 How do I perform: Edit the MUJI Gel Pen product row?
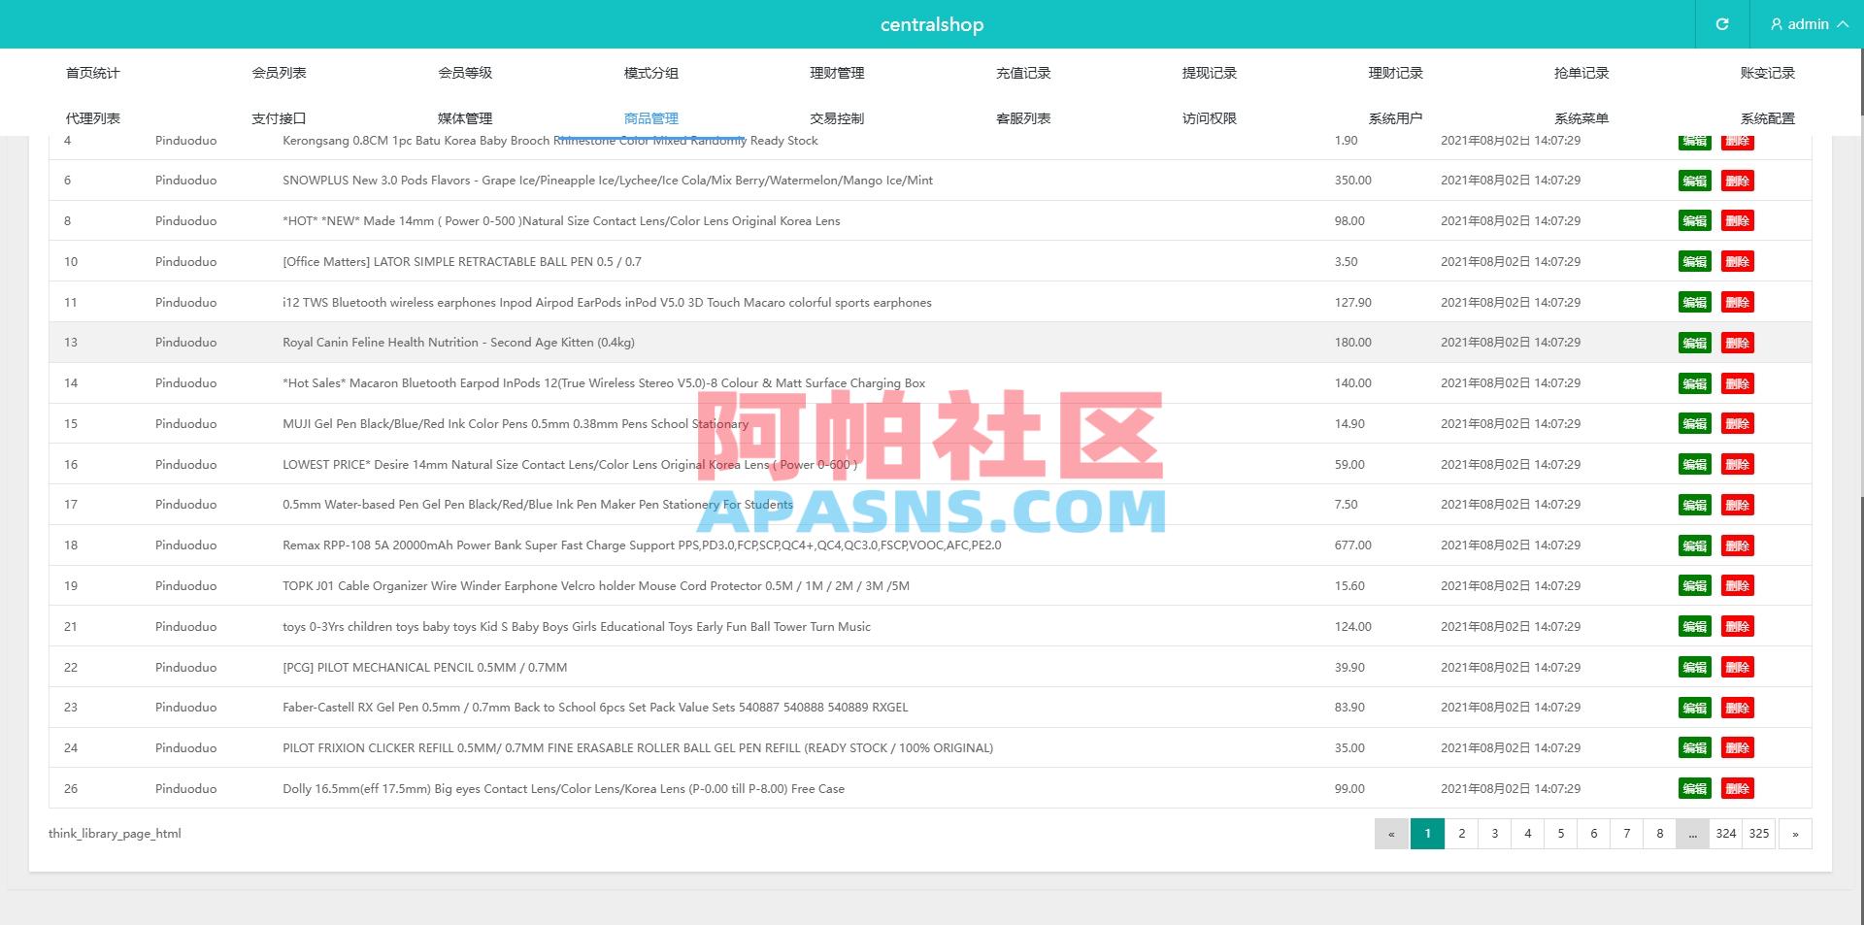[x=1694, y=423]
